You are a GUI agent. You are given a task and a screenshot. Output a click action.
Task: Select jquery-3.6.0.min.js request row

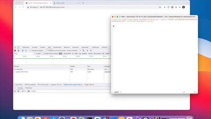62,72
